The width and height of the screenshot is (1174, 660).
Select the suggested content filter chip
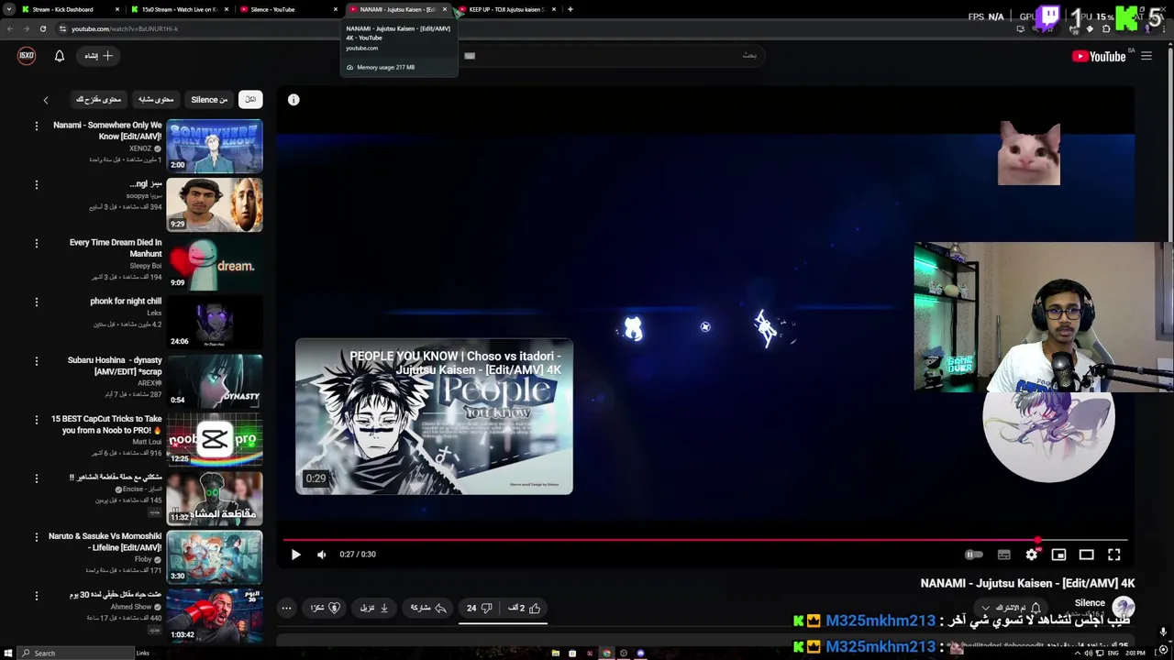tap(99, 99)
